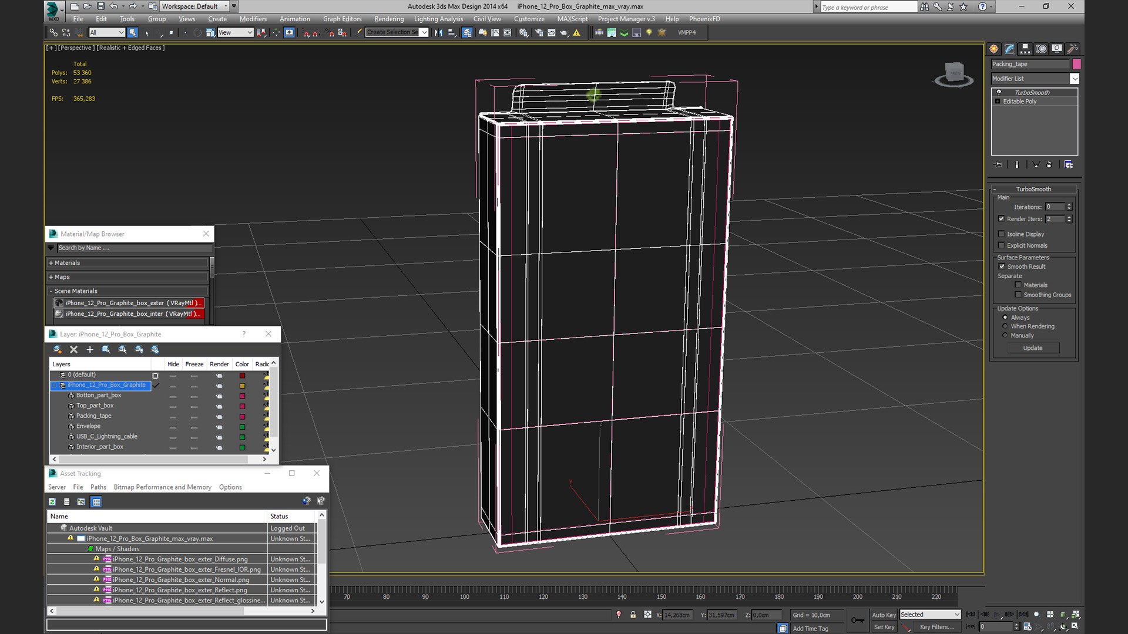Viewport: 1128px width, 634px height.
Task: Click the Set Key button
Action: pyautogui.click(x=884, y=627)
